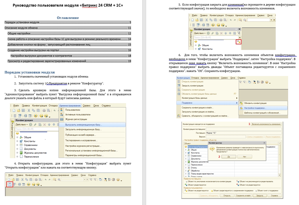Open the Администрирование menu in step 3 screenshot
Image resolution: width=299 pixels, height=205 pixels.
70,106
